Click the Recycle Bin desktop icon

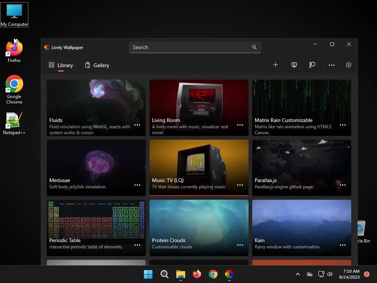364,231
